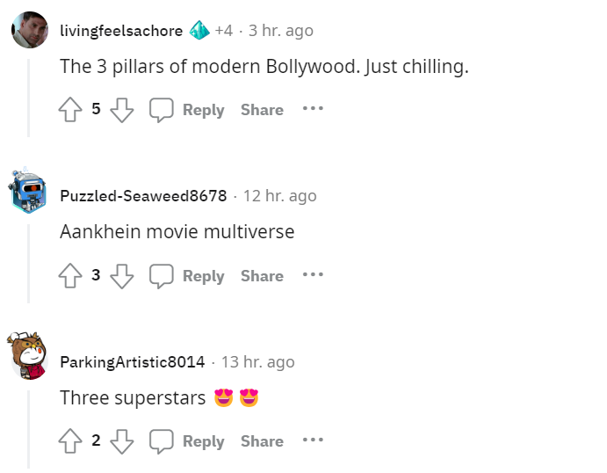Image resolution: width=607 pixels, height=473 pixels.
Task: Open more options on livingfeelsachore's comment
Action: click(313, 108)
